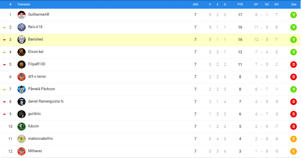Click the JGS column header
The width and height of the screenshot is (301, 158).
(195, 4)
